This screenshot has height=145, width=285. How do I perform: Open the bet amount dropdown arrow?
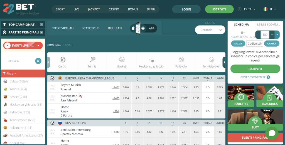[277, 35]
